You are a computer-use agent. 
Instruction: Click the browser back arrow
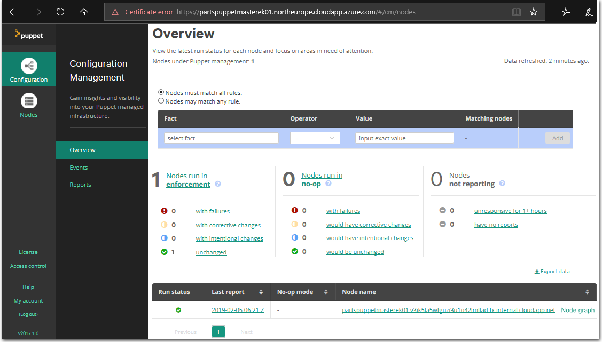click(x=13, y=12)
